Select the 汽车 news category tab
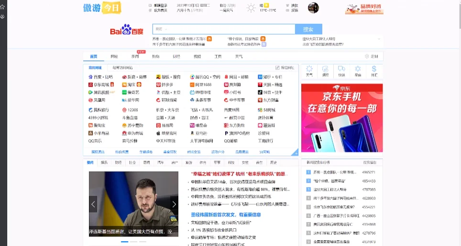The height and width of the screenshot is (246, 461). 161,162
